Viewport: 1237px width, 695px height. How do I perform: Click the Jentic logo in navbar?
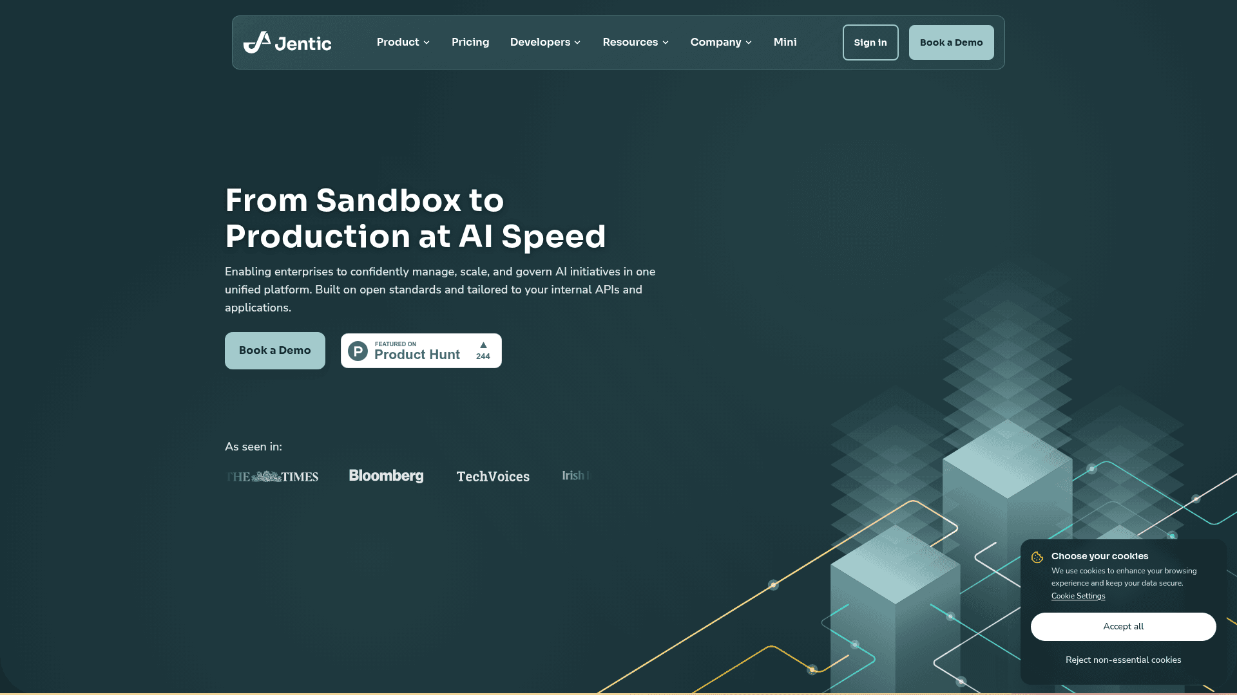[287, 42]
